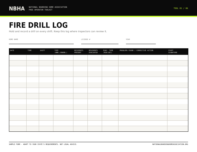
Task: Select the 'FREE OPERATOR TOOLKIT' header line
Action: [x=41, y=10]
